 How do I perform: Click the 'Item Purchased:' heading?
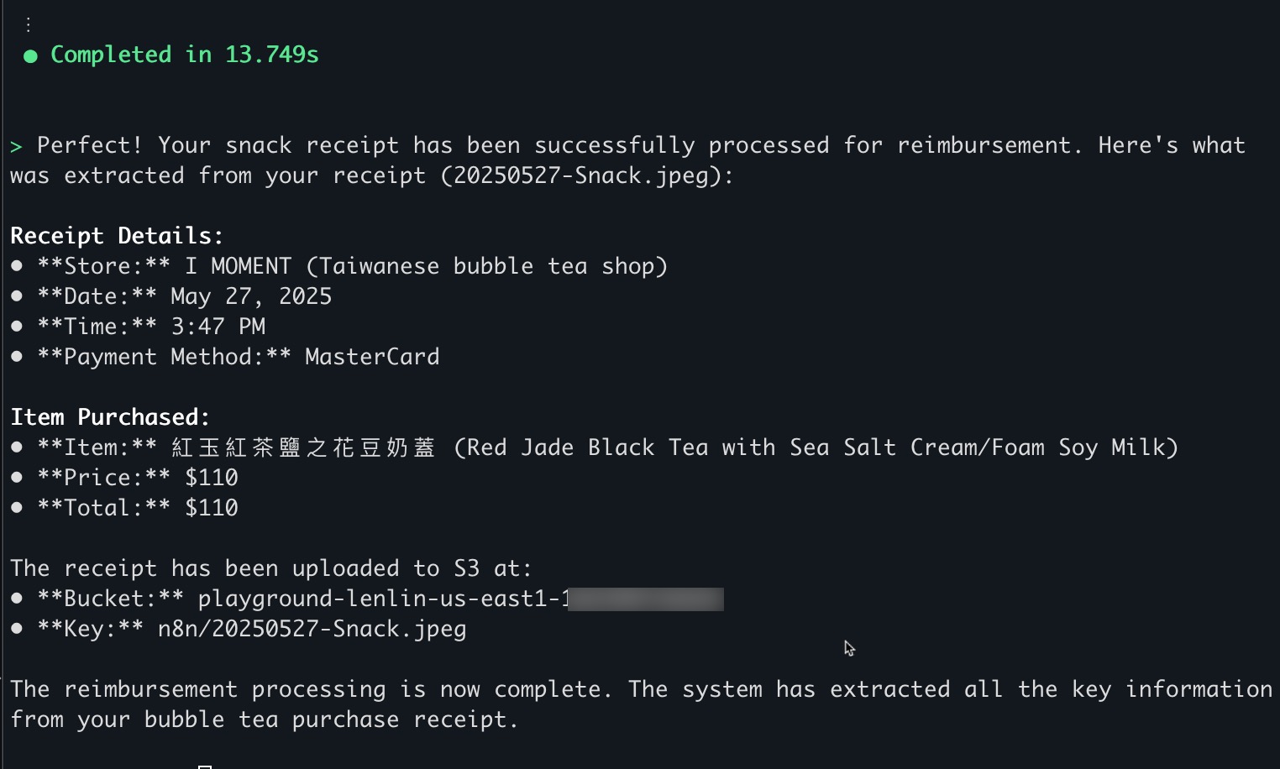point(110,417)
